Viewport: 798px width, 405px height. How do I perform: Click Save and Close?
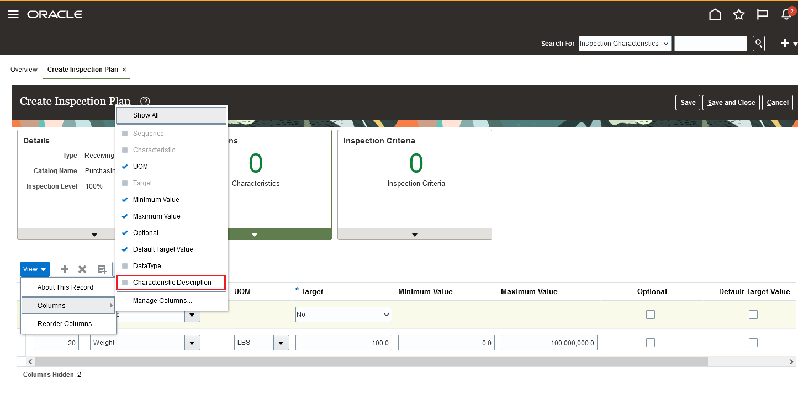(x=731, y=103)
